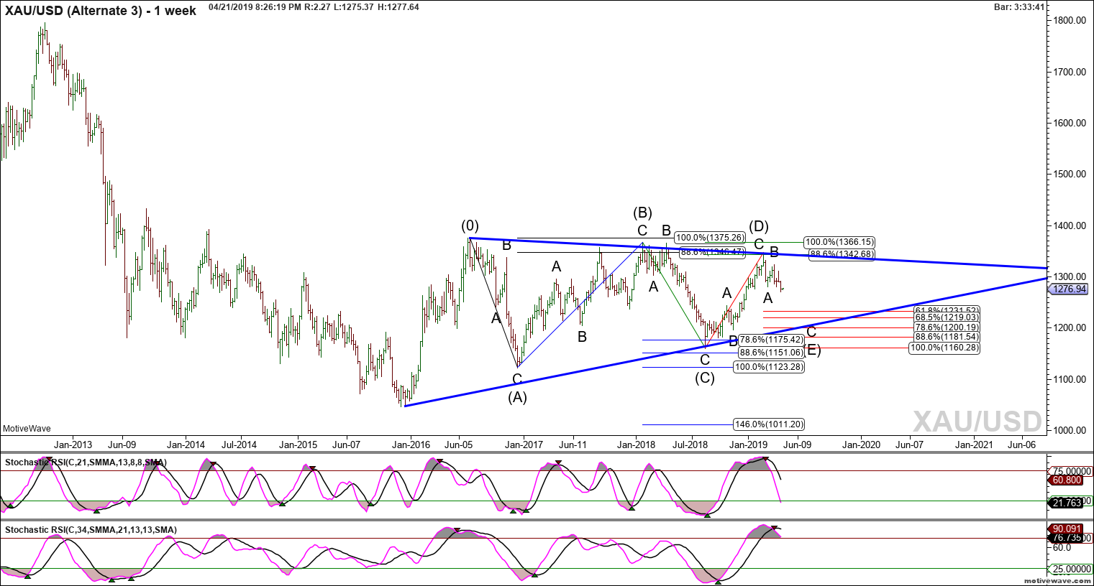The image size is (1094, 586).
Task: Click the (A) wave label
Action: (x=517, y=396)
